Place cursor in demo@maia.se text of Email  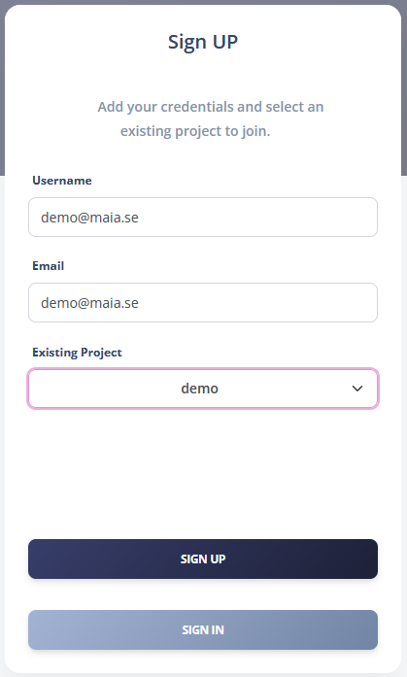[89, 303]
